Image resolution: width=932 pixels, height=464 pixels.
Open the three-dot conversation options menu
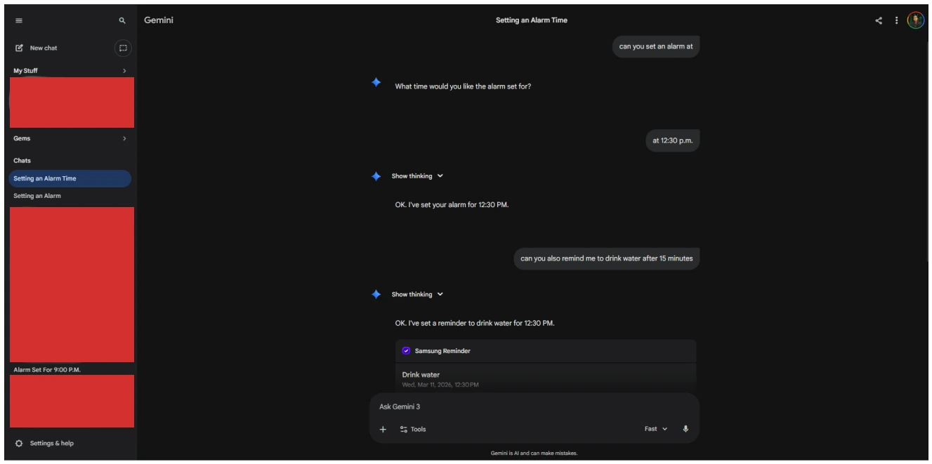897,20
